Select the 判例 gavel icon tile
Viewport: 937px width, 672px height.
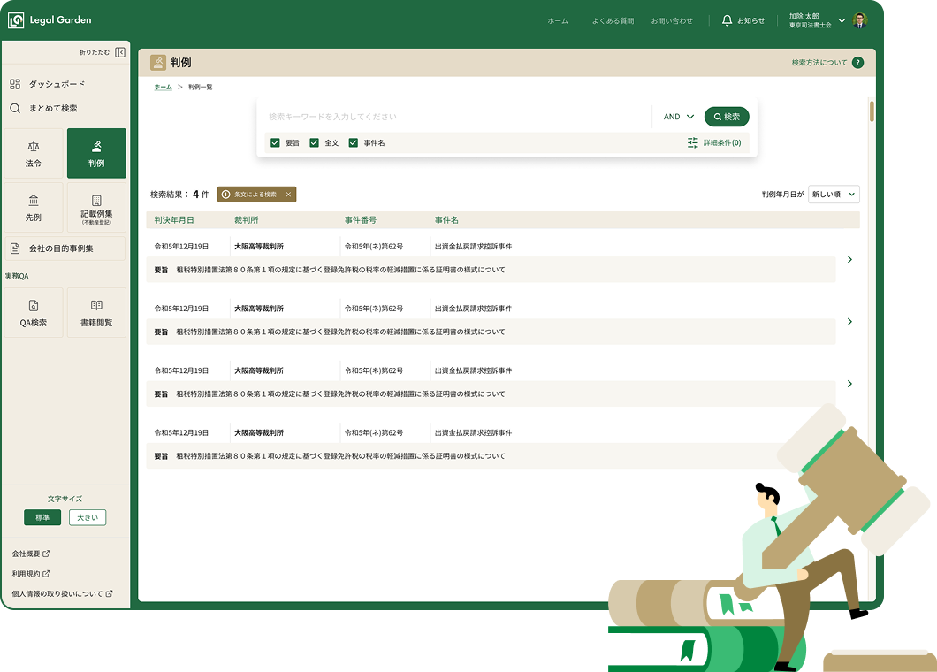click(x=96, y=154)
